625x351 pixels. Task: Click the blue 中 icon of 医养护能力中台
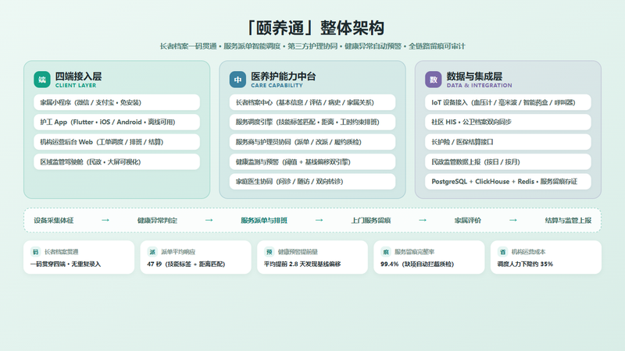(x=237, y=80)
